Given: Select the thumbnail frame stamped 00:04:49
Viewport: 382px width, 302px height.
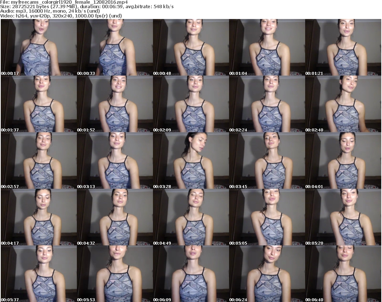Looking at the screenshot, I should (191, 217).
